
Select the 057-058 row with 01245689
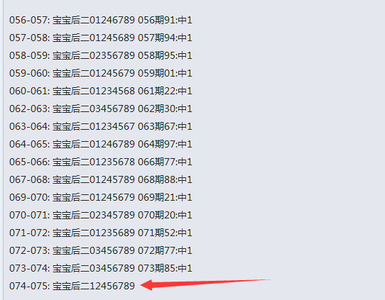coord(101,38)
